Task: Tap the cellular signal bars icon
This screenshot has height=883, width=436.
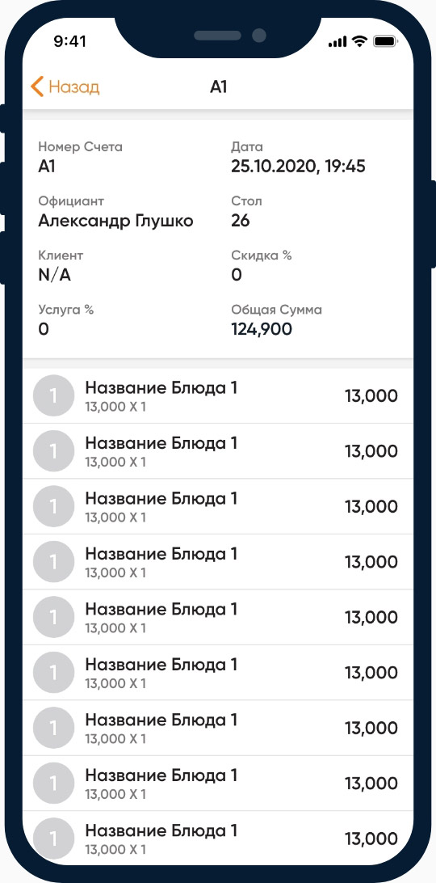Action: click(337, 42)
